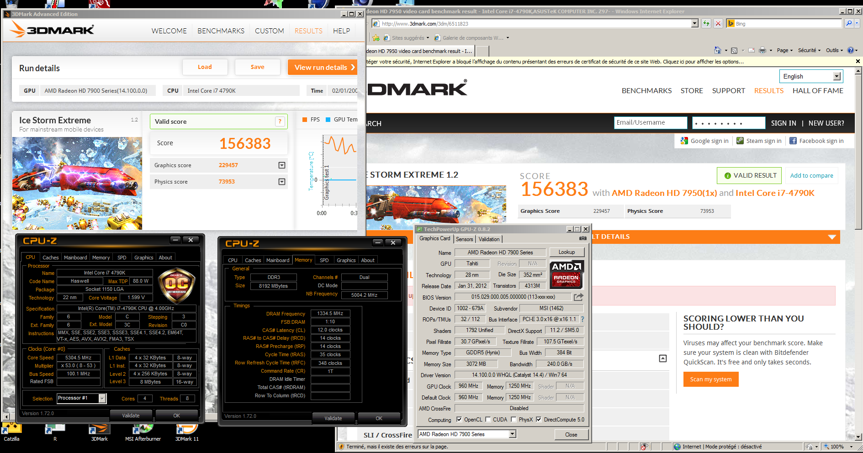Click the Valid score help question mark

click(280, 121)
